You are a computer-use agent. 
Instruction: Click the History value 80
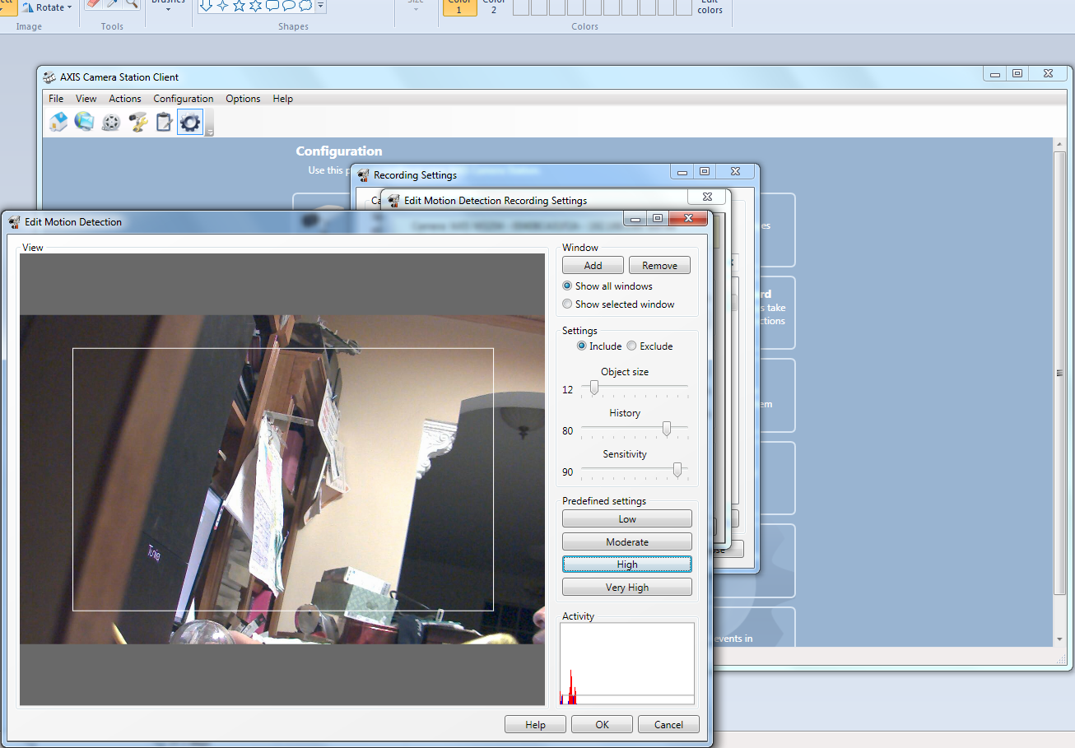(568, 431)
